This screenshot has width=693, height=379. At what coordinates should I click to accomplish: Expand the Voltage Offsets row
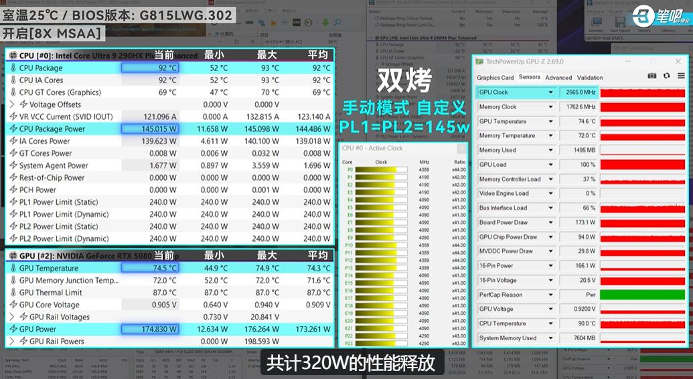pos(12,105)
